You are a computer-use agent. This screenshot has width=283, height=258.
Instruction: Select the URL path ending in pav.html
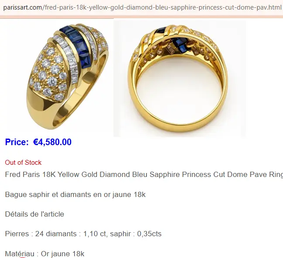(x=162, y=7)
